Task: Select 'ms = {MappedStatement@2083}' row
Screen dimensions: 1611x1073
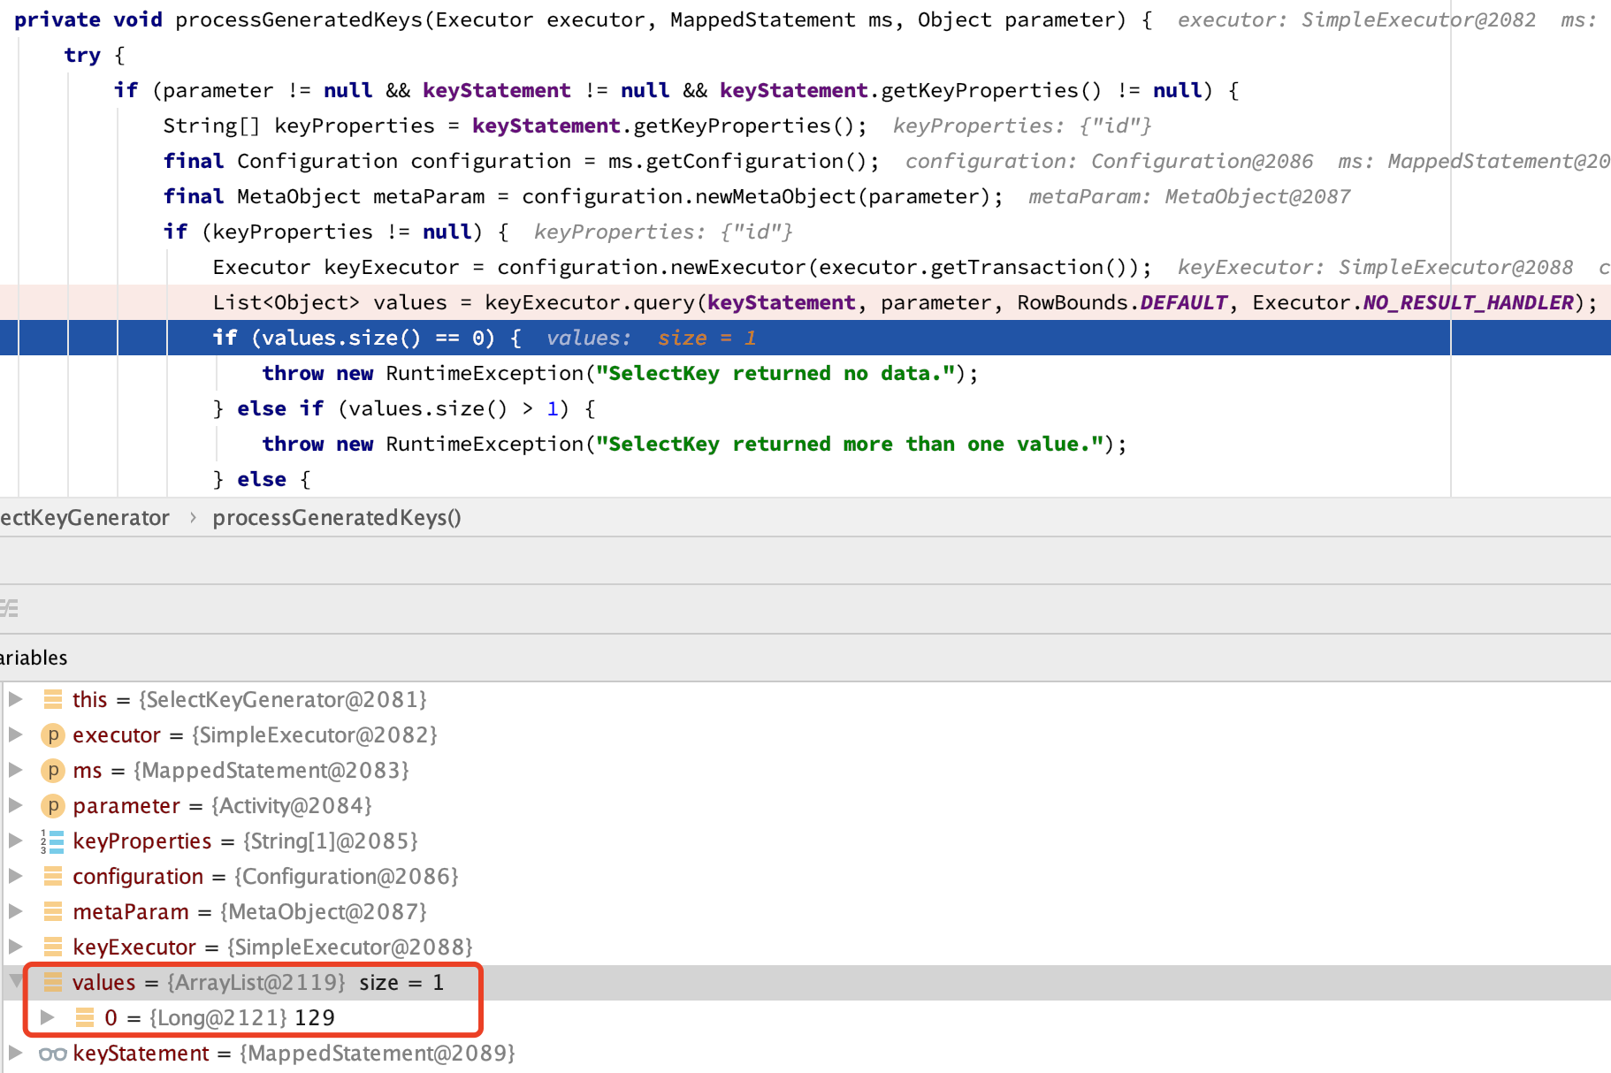Action: [805, 770]
